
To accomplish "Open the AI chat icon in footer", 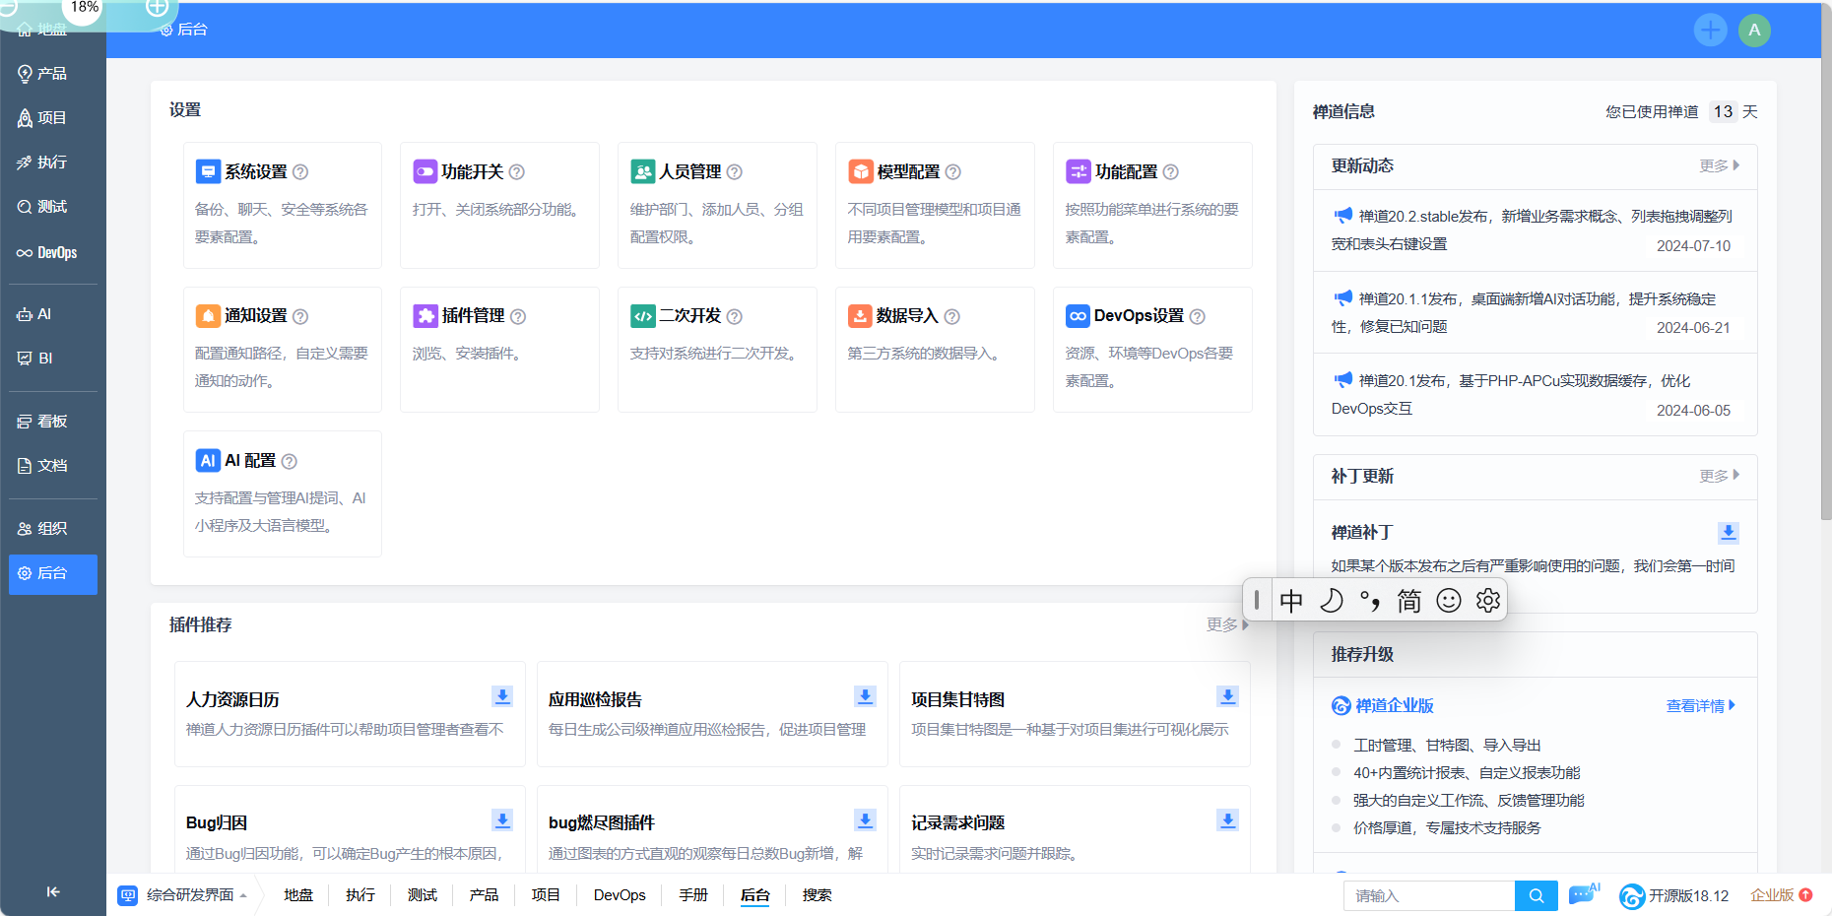I will tap(1584, 894).
